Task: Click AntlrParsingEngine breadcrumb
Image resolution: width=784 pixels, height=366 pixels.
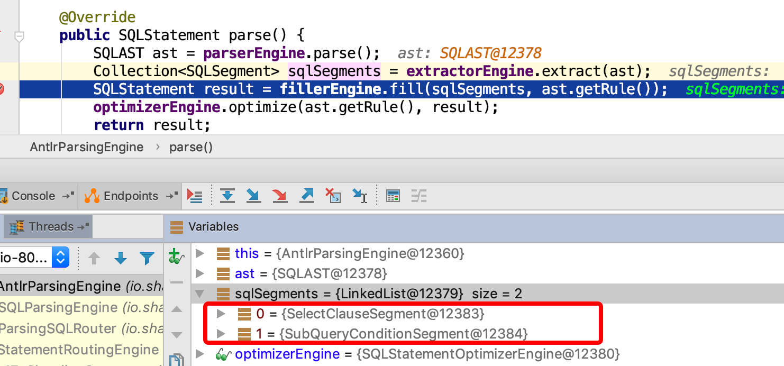Action: [x=87, y=147]
